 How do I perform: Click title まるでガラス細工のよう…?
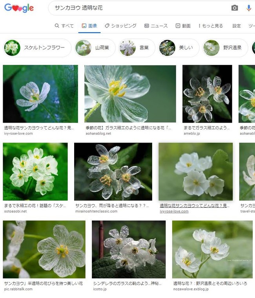coord(207,128)
